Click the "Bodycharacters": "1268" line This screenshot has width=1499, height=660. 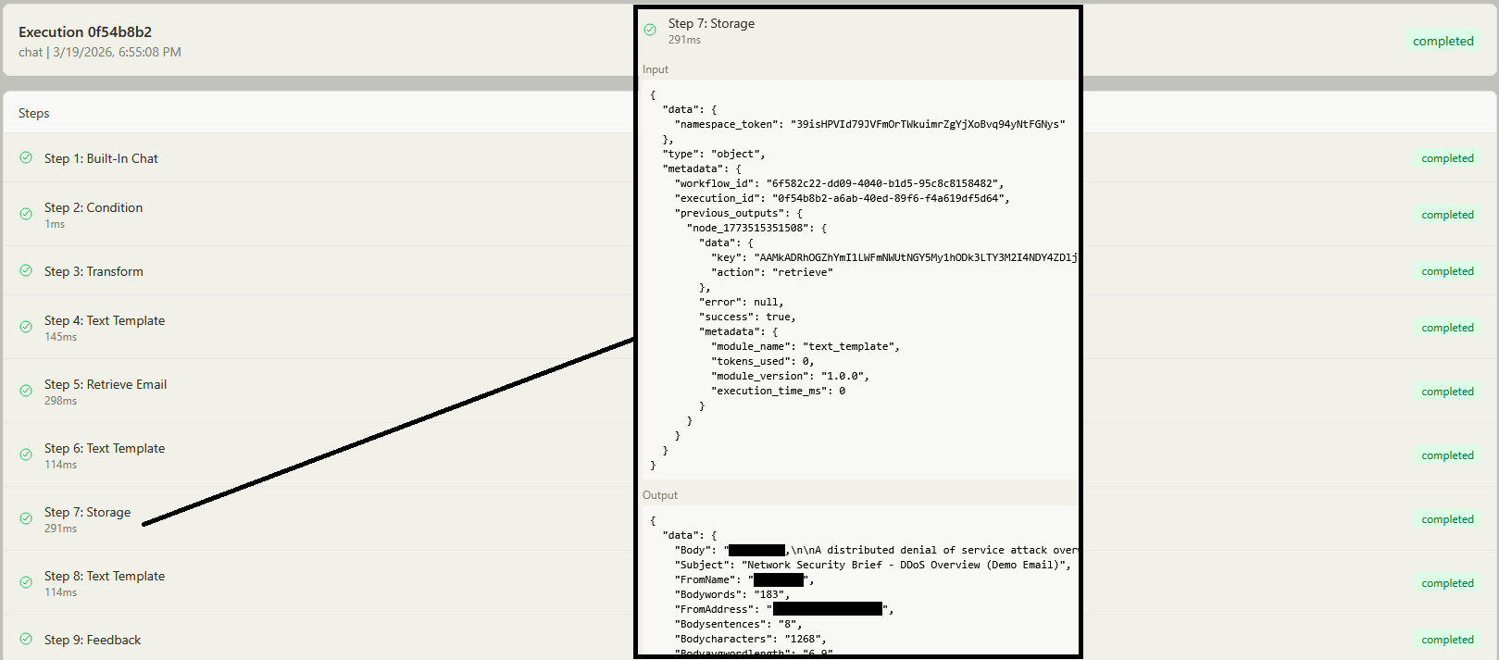750,639
